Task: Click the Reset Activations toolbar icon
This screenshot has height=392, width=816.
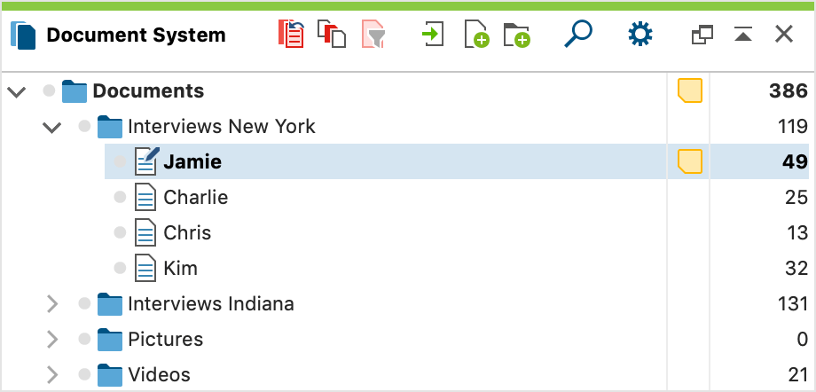Action: [x=292, y=35]
